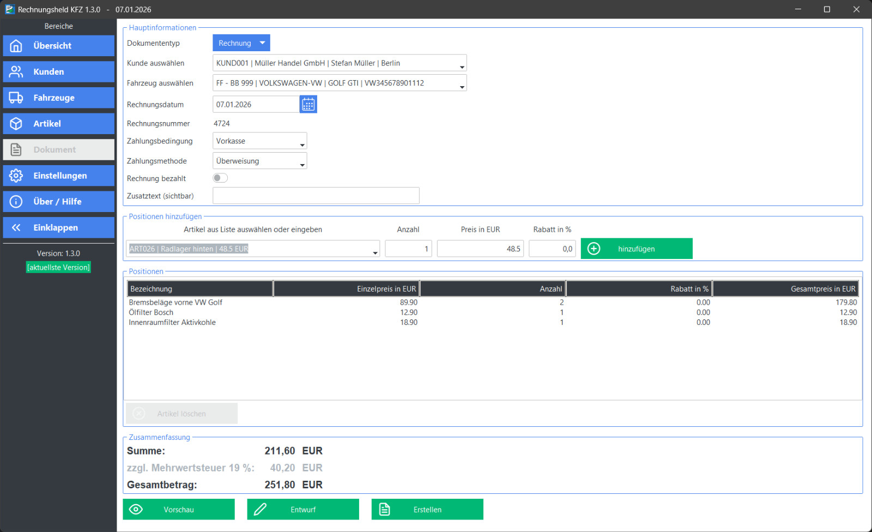Click the Gesamtpreis in EUR column header
Screen dimensions: 872x532
(786, 289)
